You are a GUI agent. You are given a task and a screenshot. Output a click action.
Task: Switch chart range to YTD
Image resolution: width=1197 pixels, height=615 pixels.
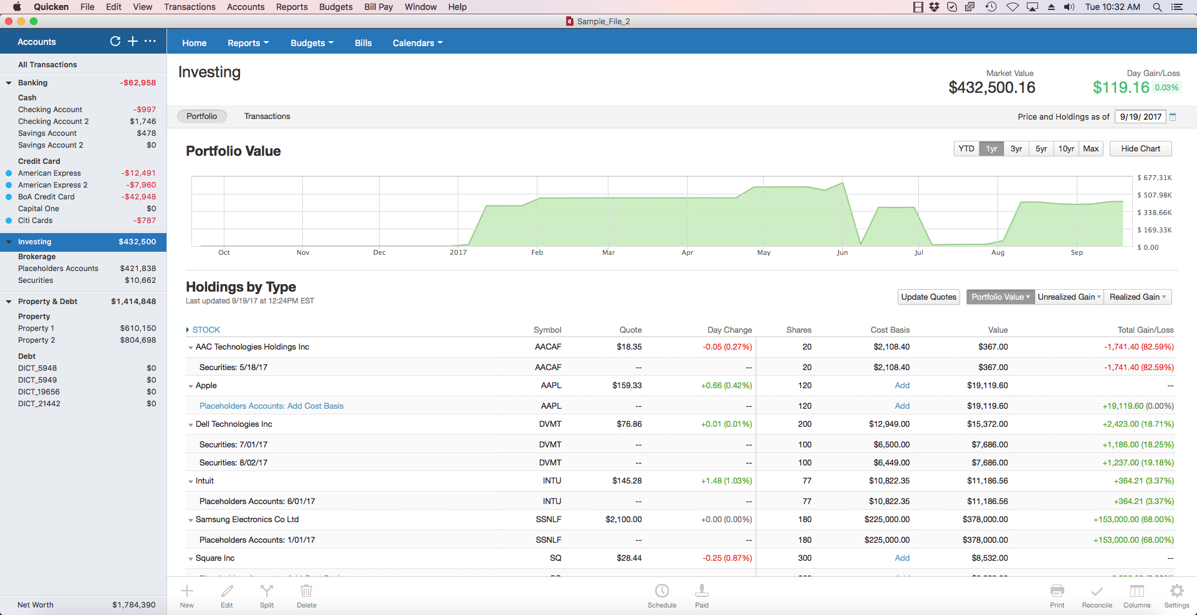click(966, 149)
